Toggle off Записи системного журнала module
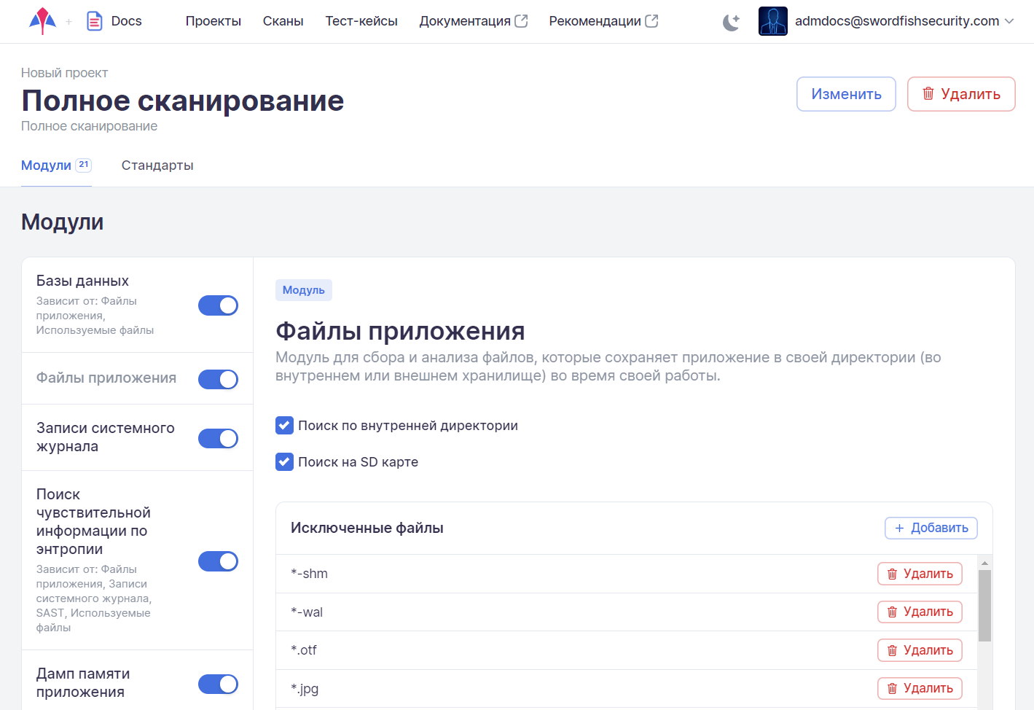Viewport: 1034px width, 710px height. [x=218, y=438]
